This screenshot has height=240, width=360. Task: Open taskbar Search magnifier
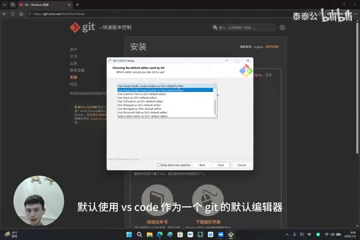click(139, 235)
